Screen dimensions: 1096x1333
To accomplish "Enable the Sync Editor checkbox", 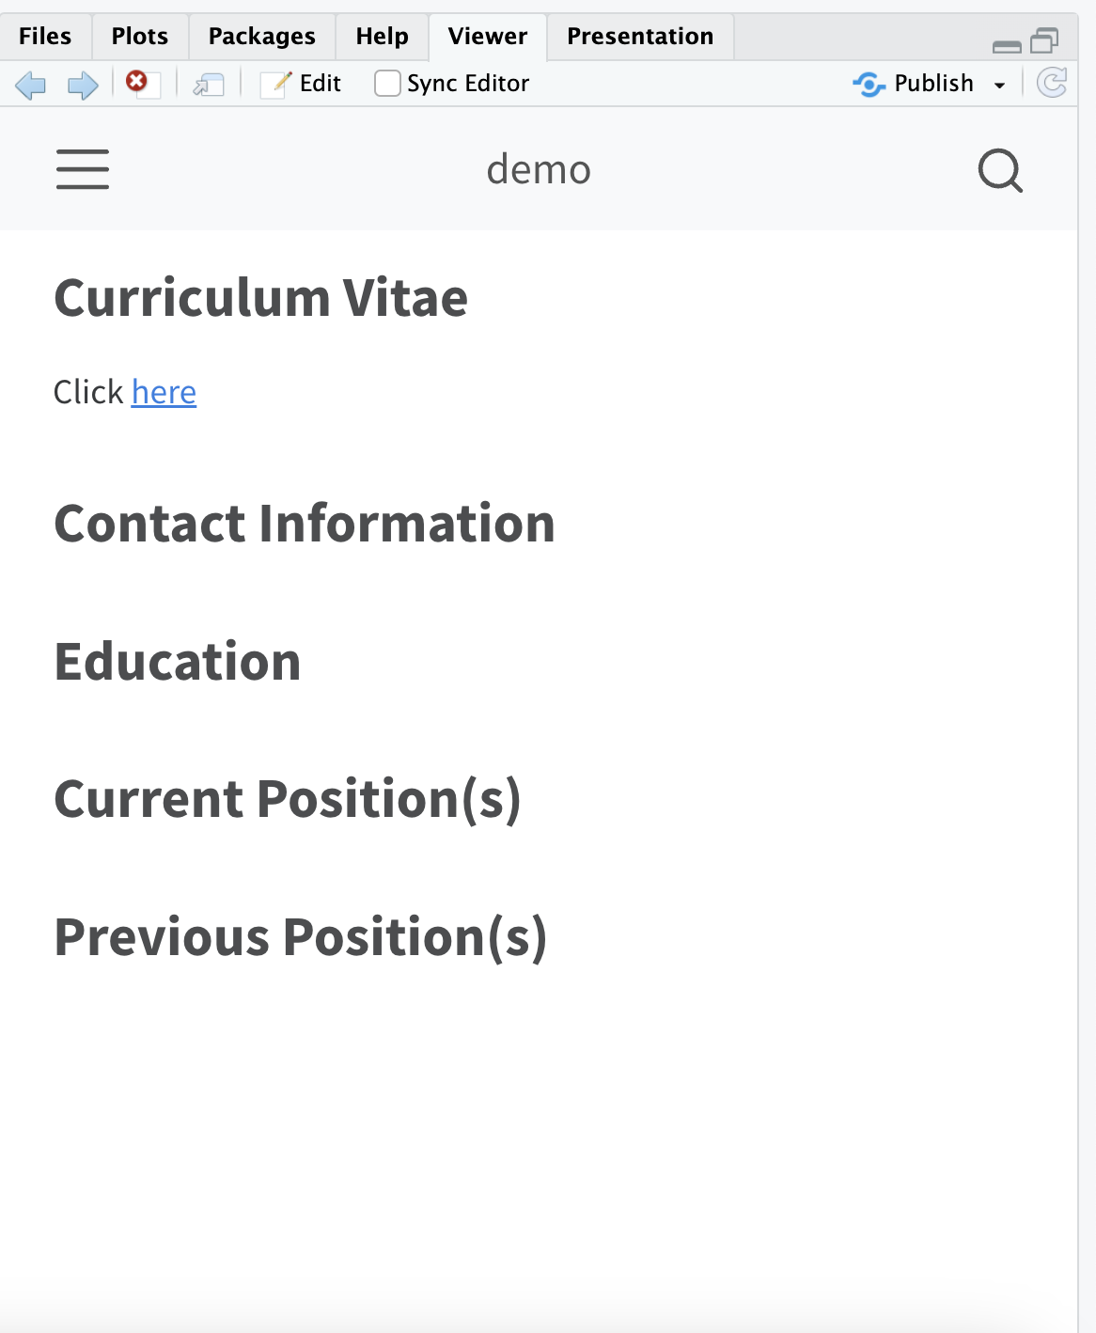I will tap(387, 84).
